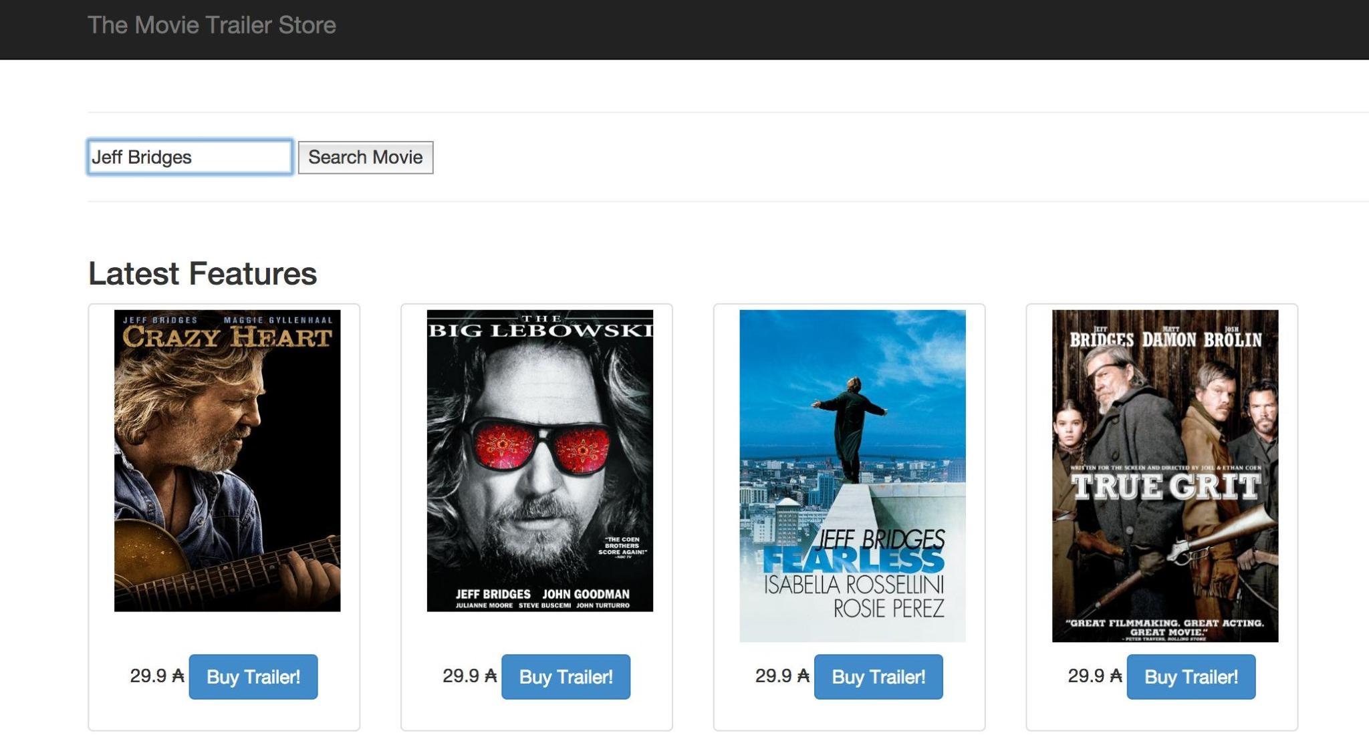
Task: Select the True Grit movie poster
Action: [1164, 475]
